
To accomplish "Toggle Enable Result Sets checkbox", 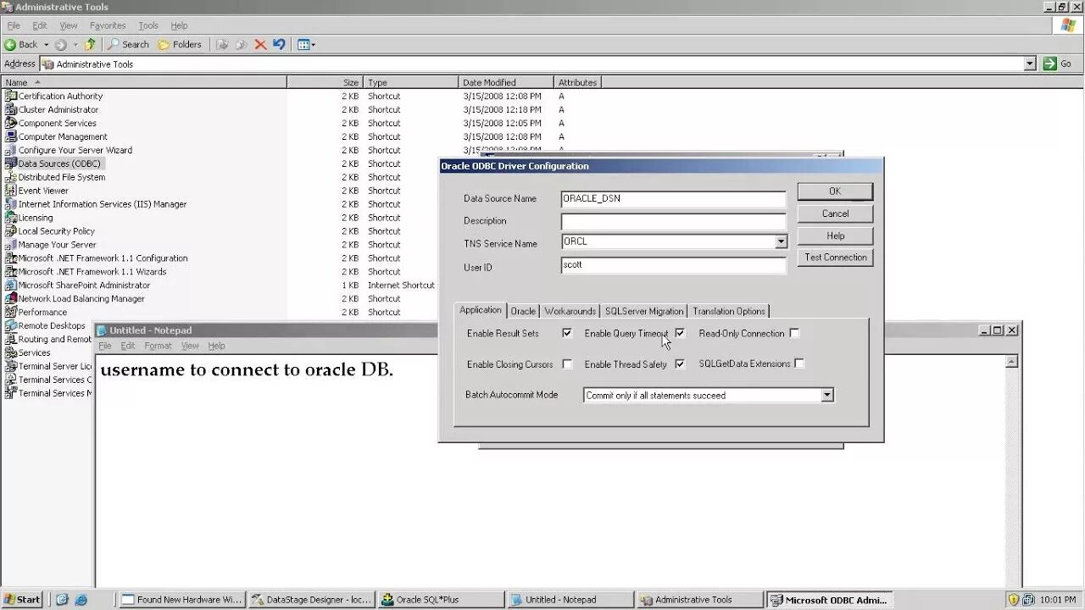I will (x=567, y=333).
